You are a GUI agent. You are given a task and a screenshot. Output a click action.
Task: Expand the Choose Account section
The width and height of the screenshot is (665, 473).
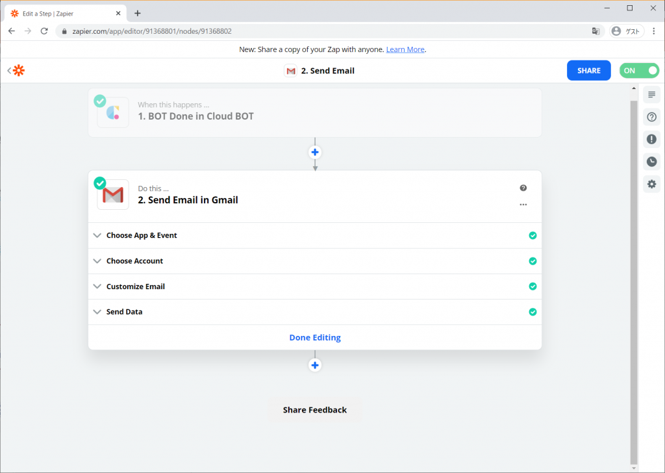315,261
